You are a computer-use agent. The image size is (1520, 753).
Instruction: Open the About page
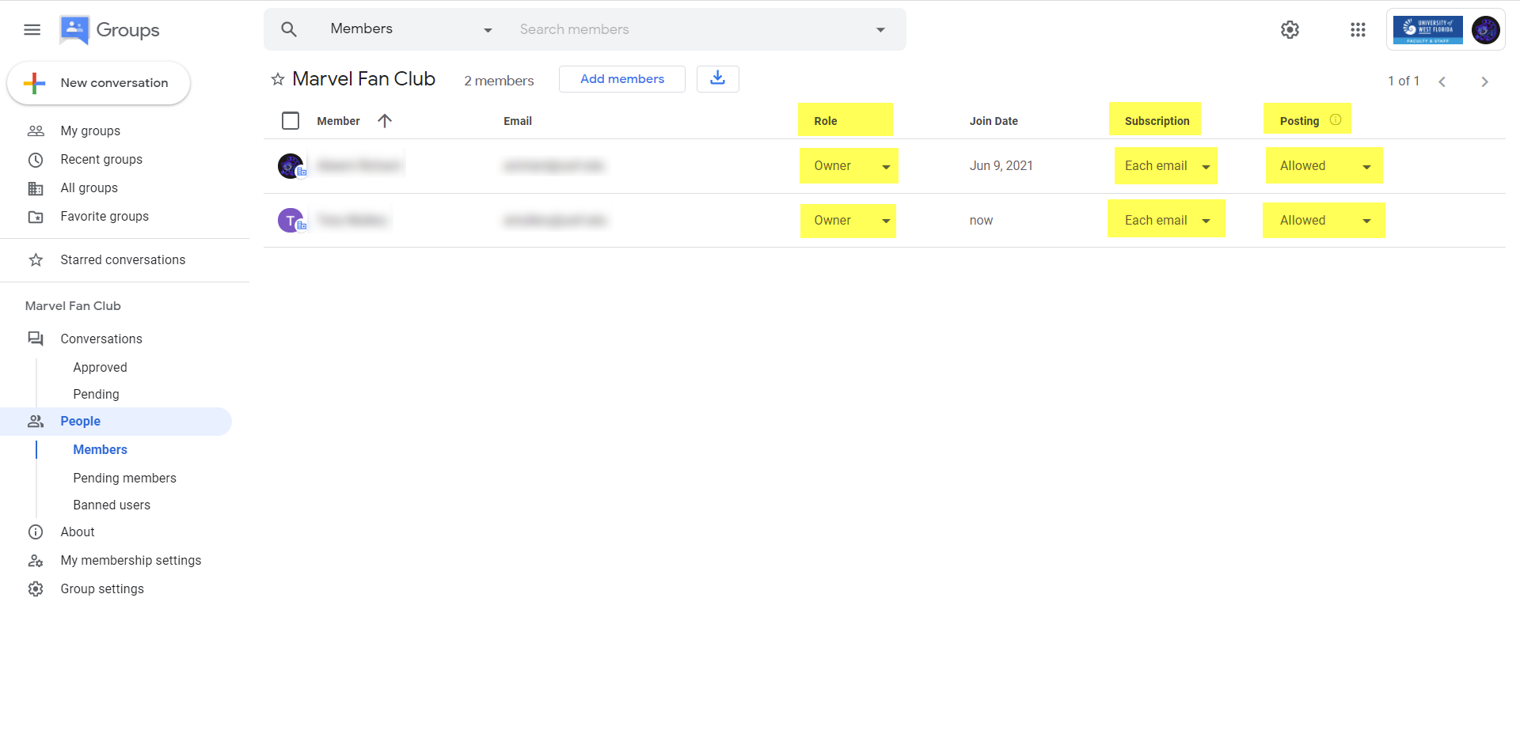pyautogui.click(x=78, y=532)
